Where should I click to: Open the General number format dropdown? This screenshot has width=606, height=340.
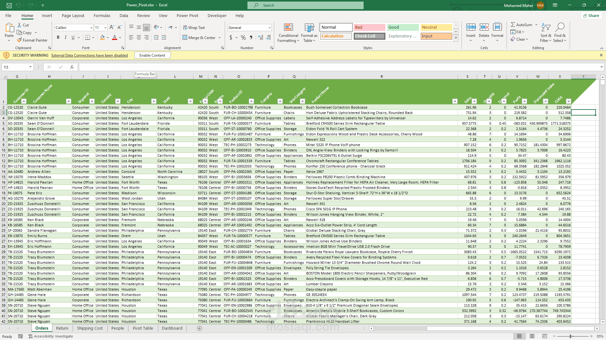pos(270,28)
